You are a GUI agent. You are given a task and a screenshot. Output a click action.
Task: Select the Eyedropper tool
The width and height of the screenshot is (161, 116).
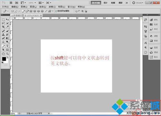pos(7,27)
